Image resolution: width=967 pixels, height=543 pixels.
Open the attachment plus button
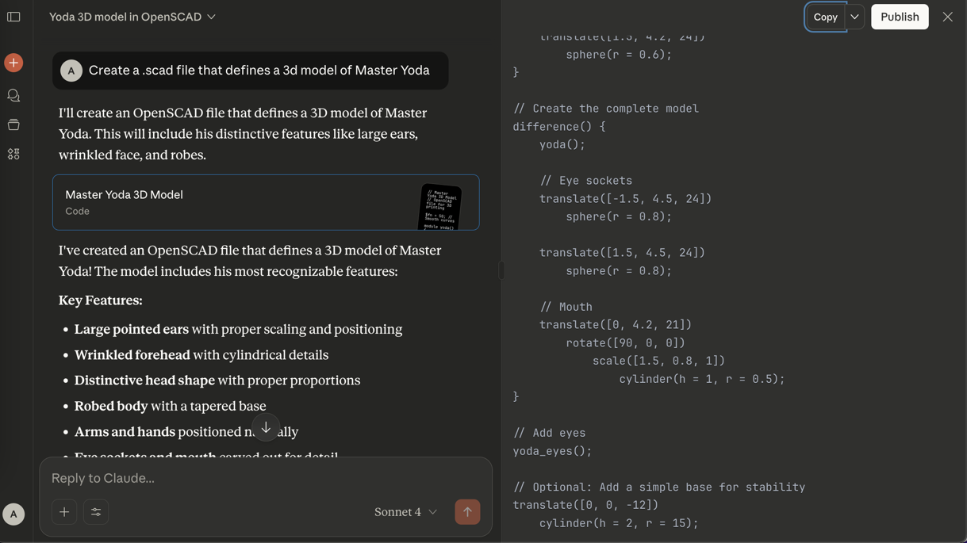point(64,512)
